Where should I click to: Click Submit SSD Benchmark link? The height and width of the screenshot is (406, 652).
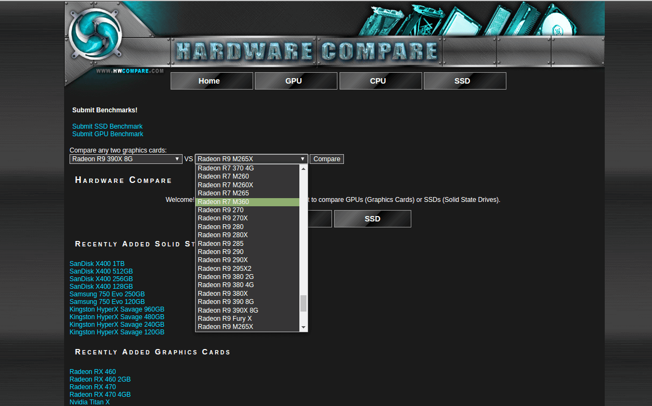pyautogui.click(x=108, y=126)
